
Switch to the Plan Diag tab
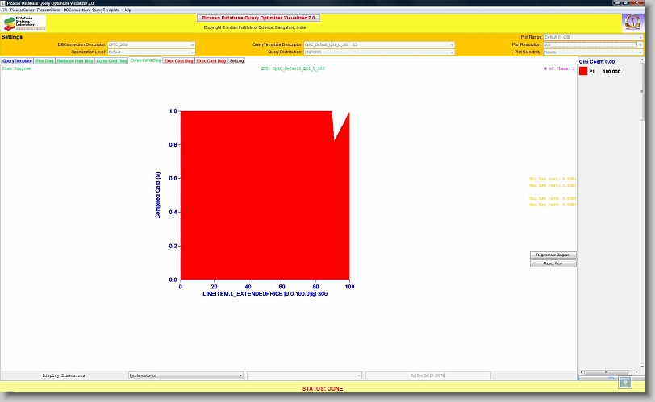click(x=44, y=60)
